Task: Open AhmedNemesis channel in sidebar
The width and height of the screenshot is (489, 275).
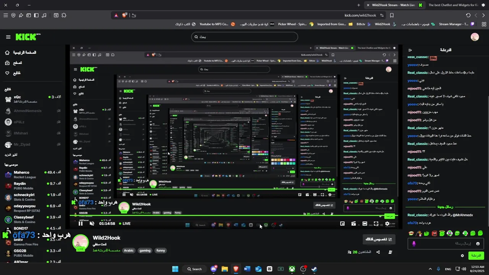Action: (x=32, y=111)
